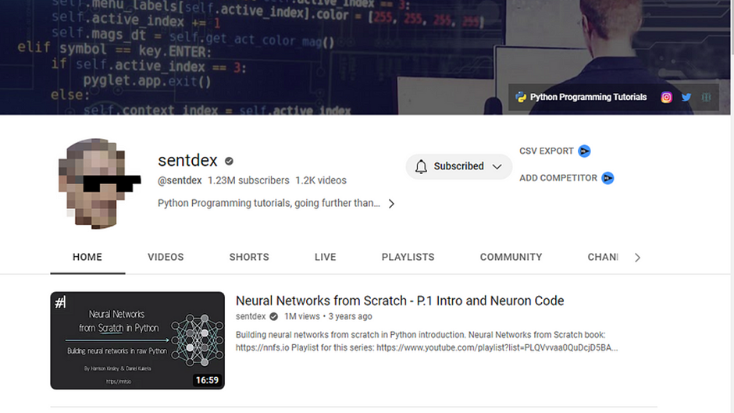The width and height of the screenshot is (734, 413).
Task: Click the 1M views text
Action: pyautogui.click(x=302, y=316)
